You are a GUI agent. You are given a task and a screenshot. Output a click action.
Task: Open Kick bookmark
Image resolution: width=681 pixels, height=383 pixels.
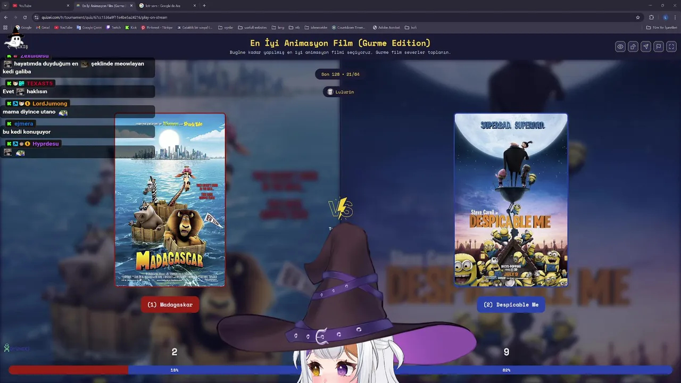point(131,27)
